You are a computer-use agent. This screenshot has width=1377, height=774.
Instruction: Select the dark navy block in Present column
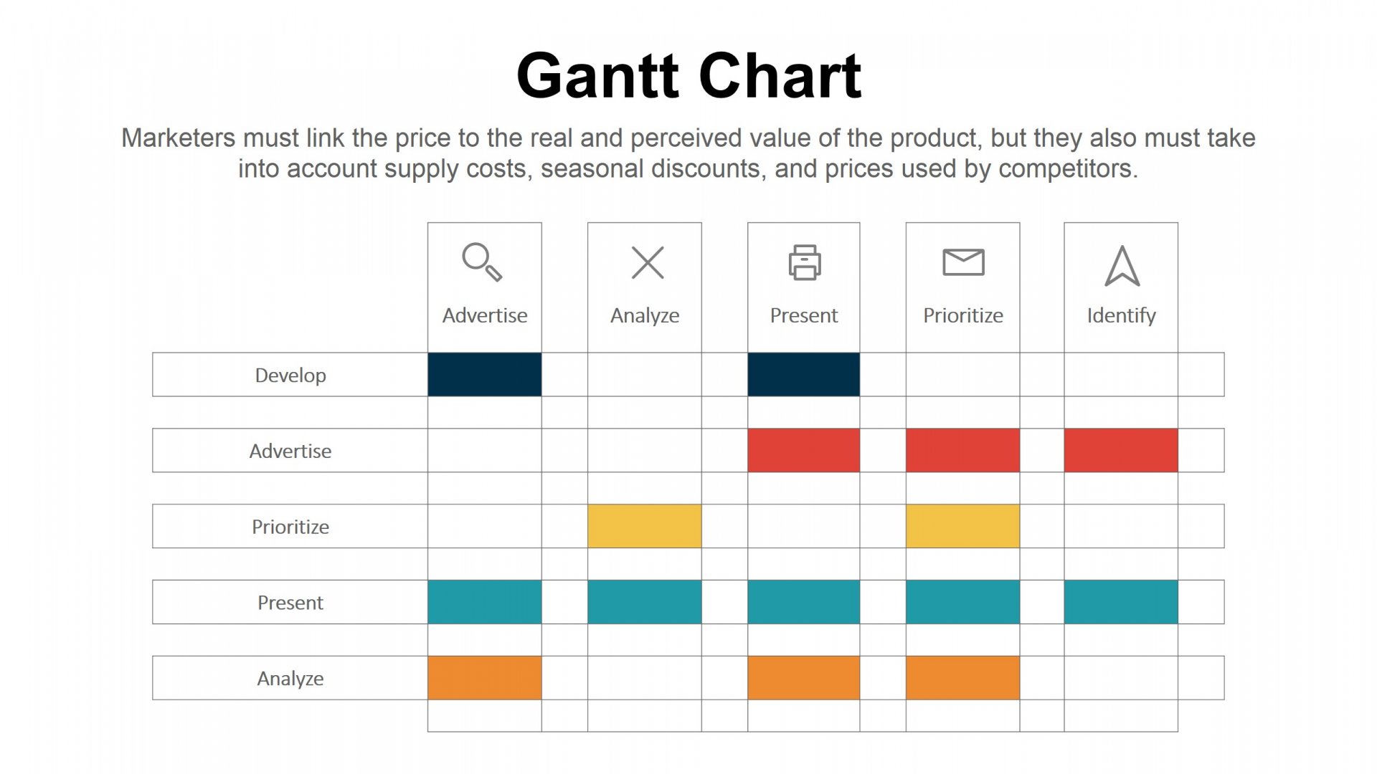point(803,375)
